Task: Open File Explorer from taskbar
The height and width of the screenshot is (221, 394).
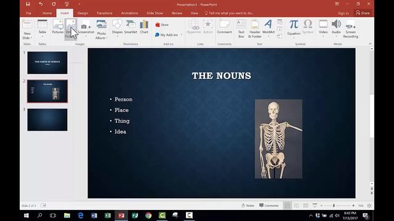Action: pyautogui.click(x=67, y=215)
